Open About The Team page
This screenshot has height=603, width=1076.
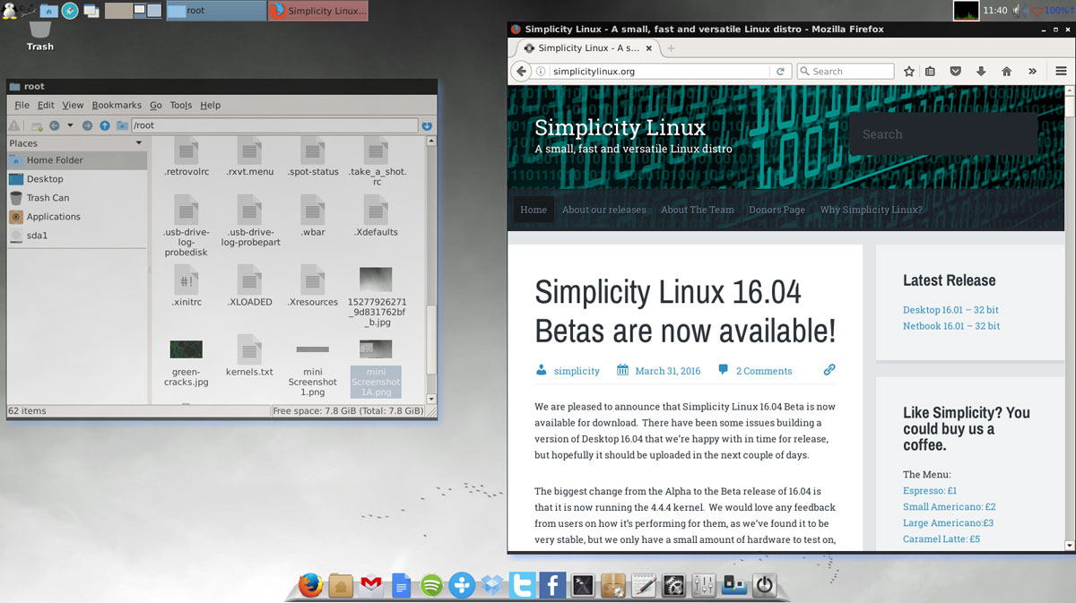coord(698,210)
